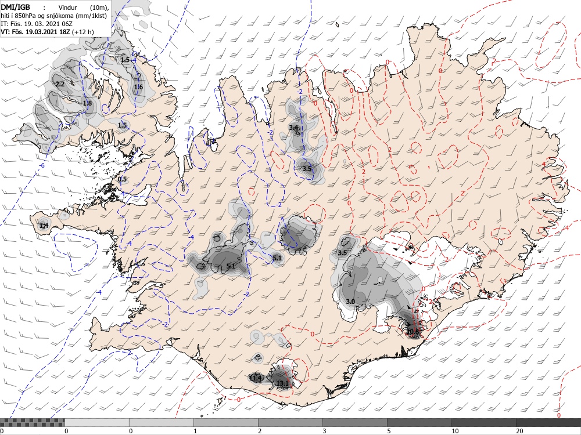
Task: Select the 13.1 snowfall maximum label
Action: coord(282,384)
